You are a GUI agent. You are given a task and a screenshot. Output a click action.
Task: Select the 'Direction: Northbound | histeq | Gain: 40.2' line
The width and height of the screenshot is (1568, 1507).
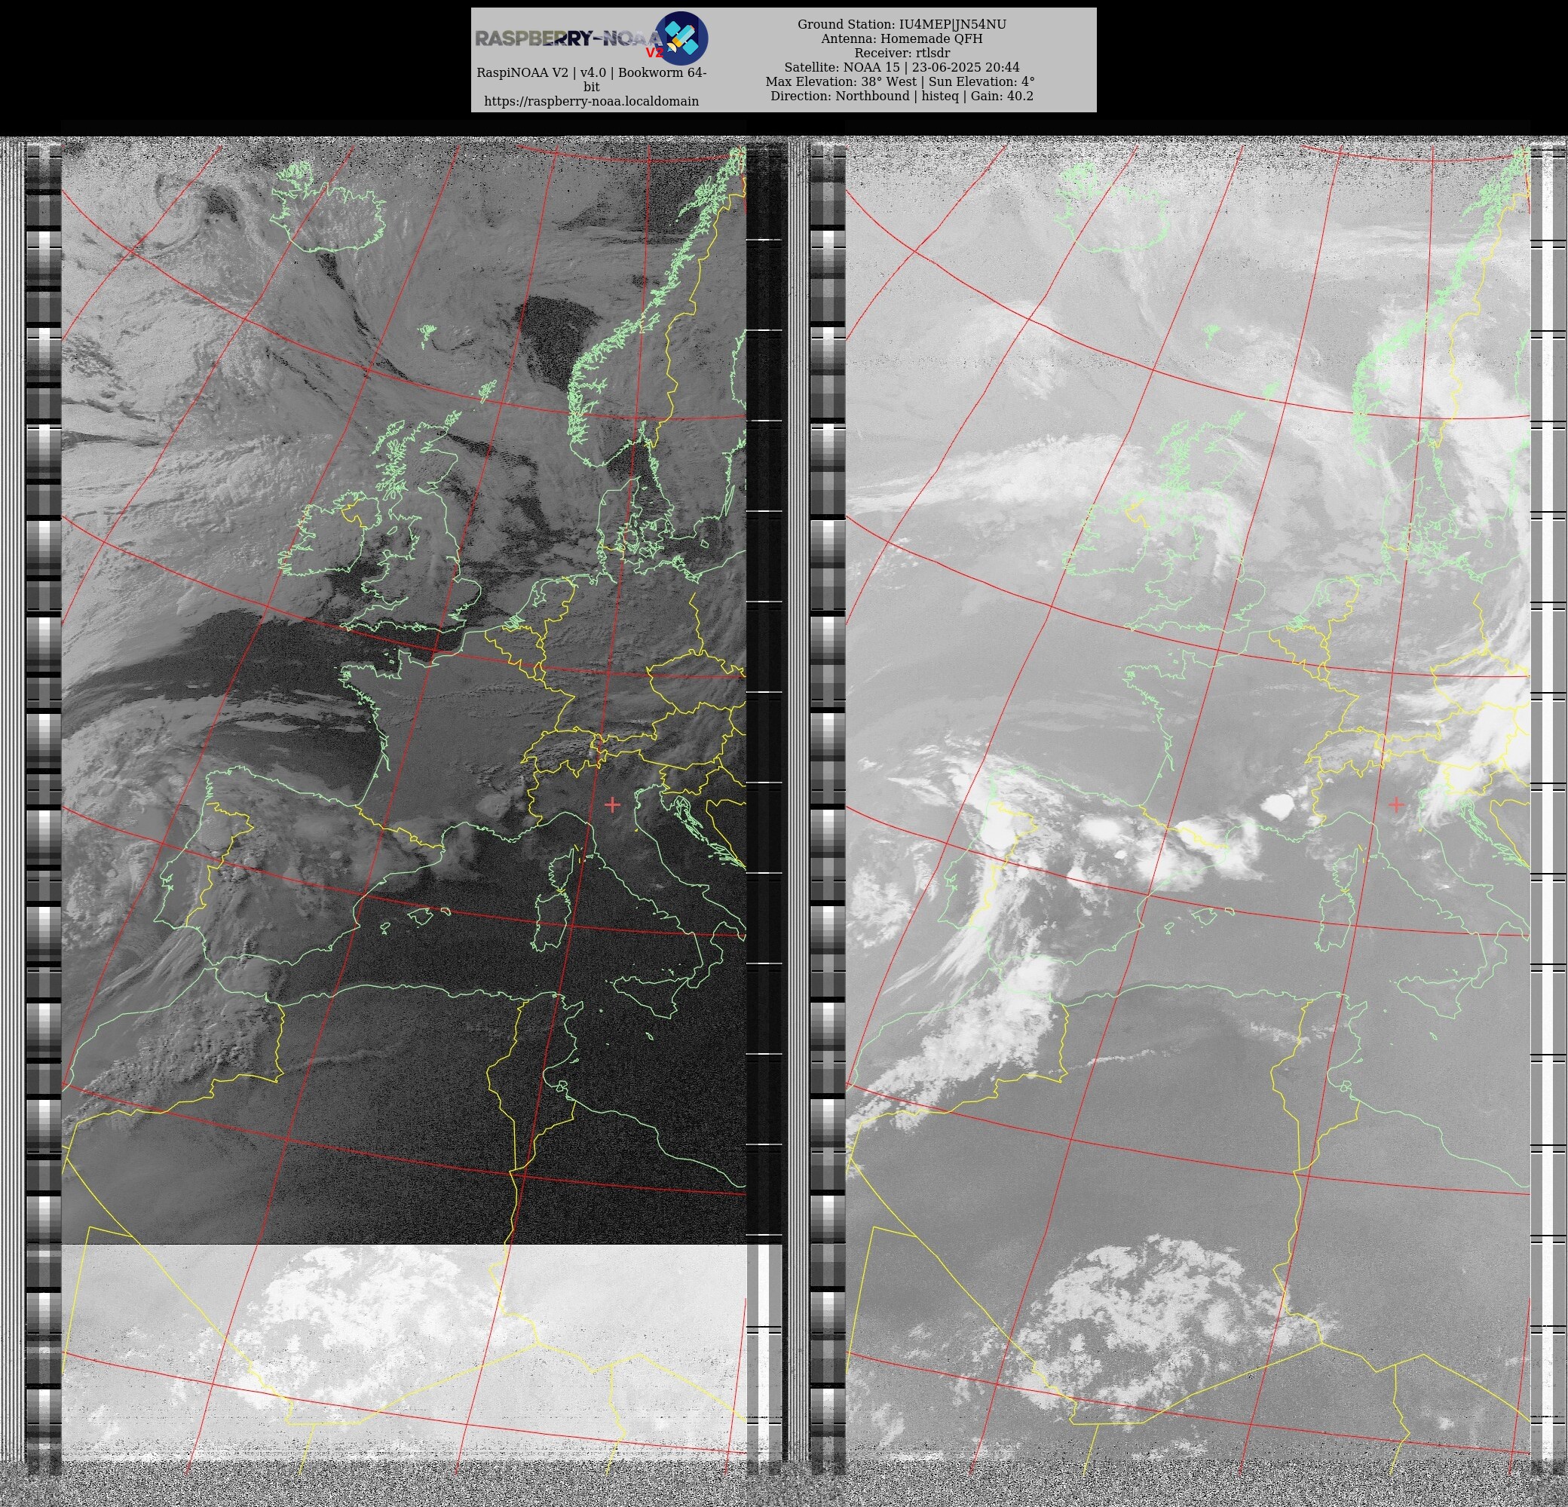pos(902,96)
